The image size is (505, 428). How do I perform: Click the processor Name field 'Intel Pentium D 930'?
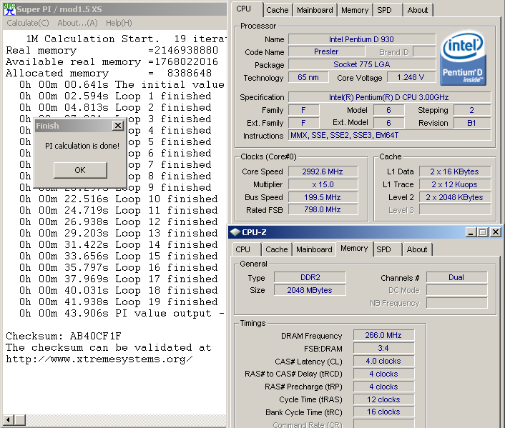tap(362, 39)
